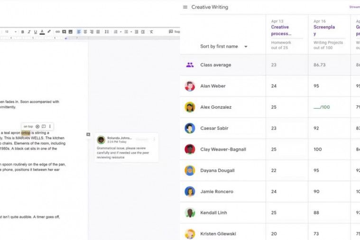Open the font size dropdown showing 12

pyautogui.click(x=11, y=32)
